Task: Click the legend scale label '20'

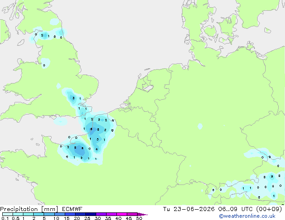Action: click(77, 218)
